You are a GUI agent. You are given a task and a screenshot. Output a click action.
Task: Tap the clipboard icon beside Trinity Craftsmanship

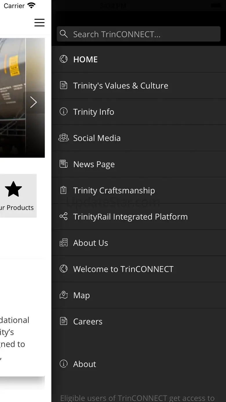[63, 190]
